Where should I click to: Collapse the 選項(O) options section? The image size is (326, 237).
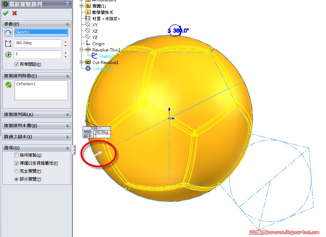(x=67, y=148)
